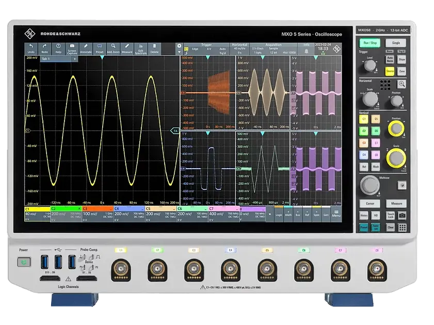The image size is (434, 325).
Task: Select the Add Zoom magnifier tool
Action: tap(113, 48)
